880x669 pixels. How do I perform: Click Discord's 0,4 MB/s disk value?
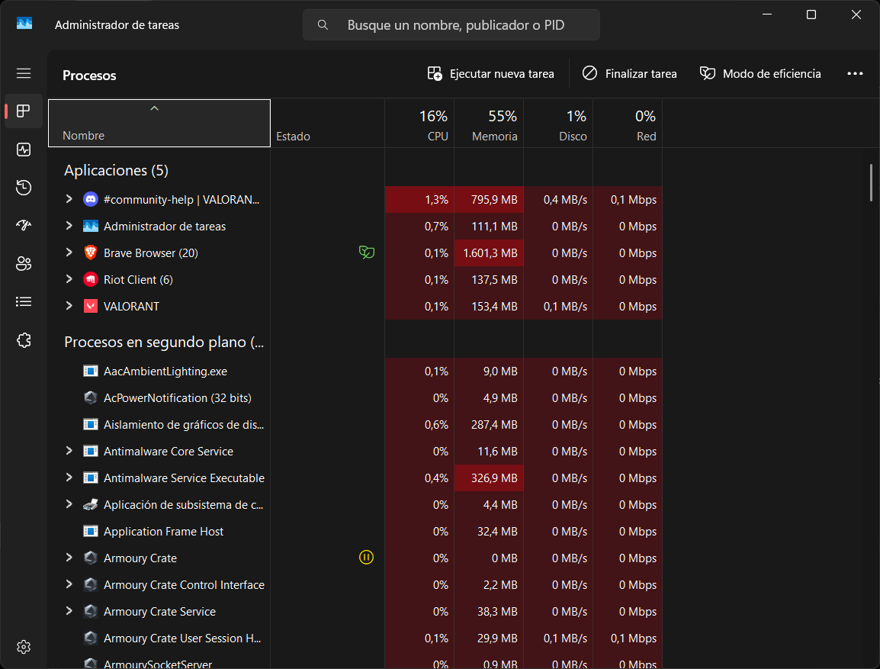click(565, 200)
